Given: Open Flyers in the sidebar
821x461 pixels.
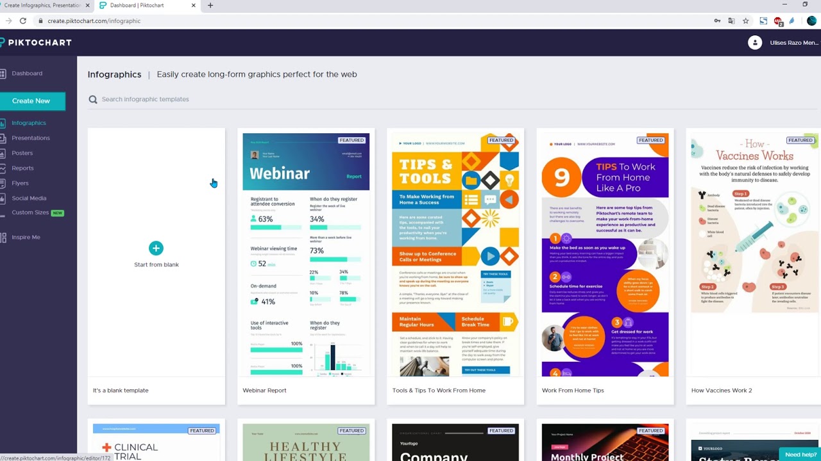Looking at the screenshot, I should pyautogui.click(x=20, y=183).
